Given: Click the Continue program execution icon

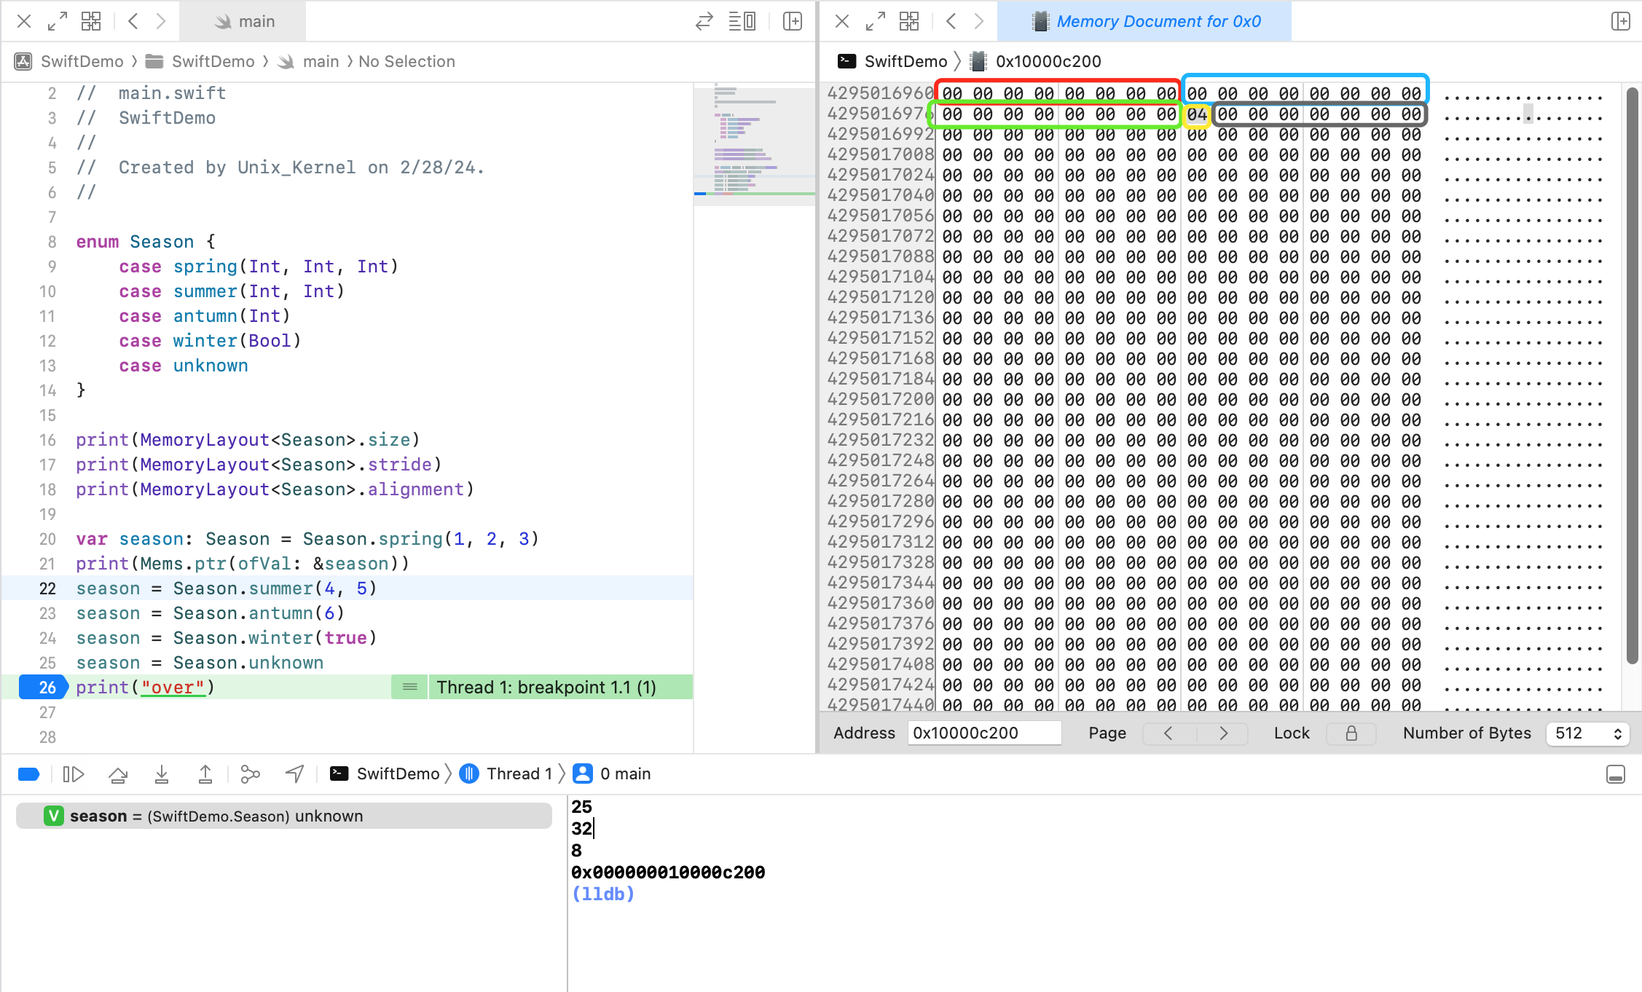Looking at the screenshot, I should point(74,774).
